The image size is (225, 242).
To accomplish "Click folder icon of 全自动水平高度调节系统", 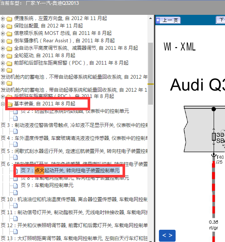I will (9, 48).
